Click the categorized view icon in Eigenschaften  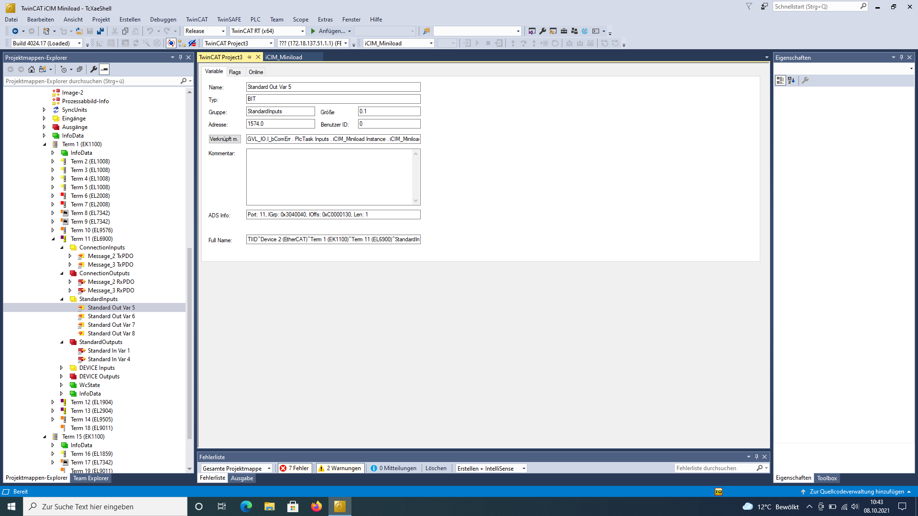[x=780, y=80]
